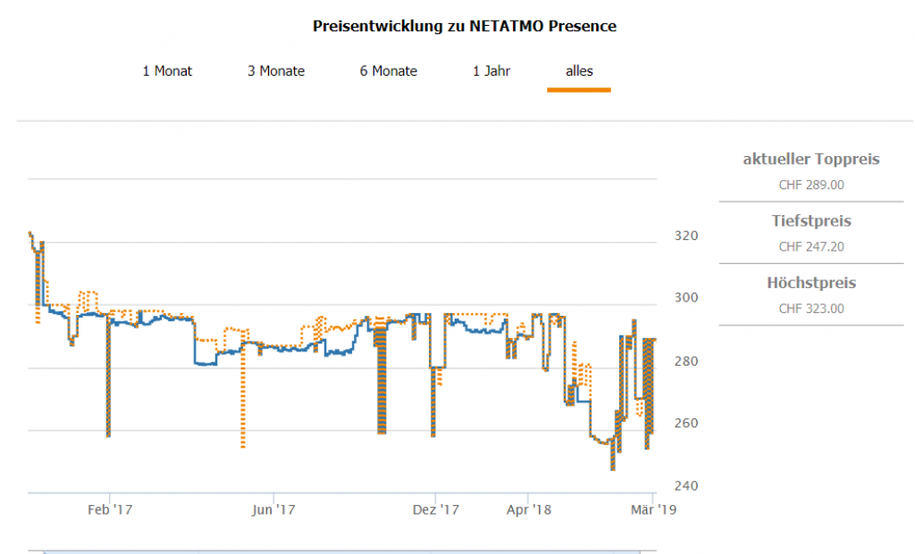Click the Apr '18 x-axis label

tap(530, 510)
